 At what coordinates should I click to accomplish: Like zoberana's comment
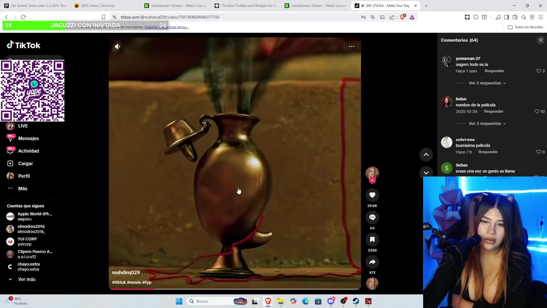pyautogui.click(x=538, y=152)
